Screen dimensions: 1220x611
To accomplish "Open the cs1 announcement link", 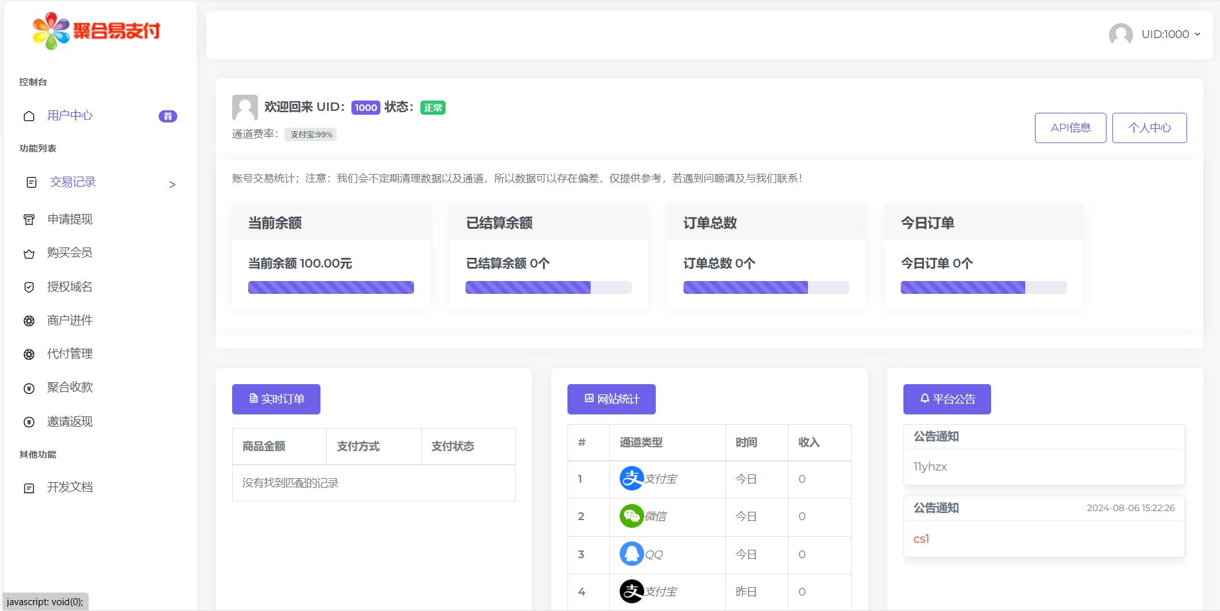I will [921, 539].
